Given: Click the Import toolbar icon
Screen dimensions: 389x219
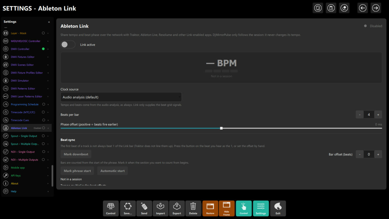Looking at the screenshot, I should point(160,209).
